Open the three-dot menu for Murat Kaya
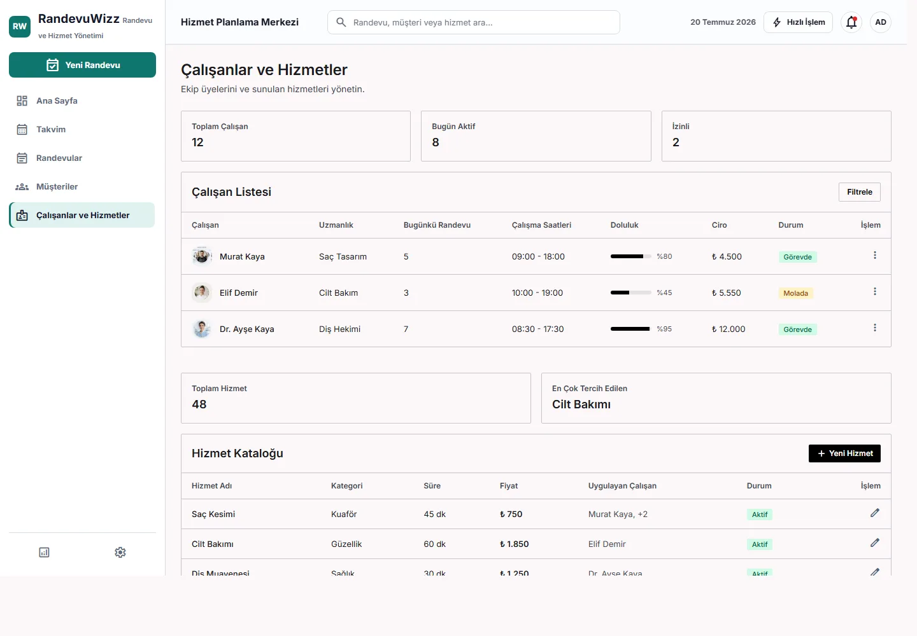 [875, 255]
